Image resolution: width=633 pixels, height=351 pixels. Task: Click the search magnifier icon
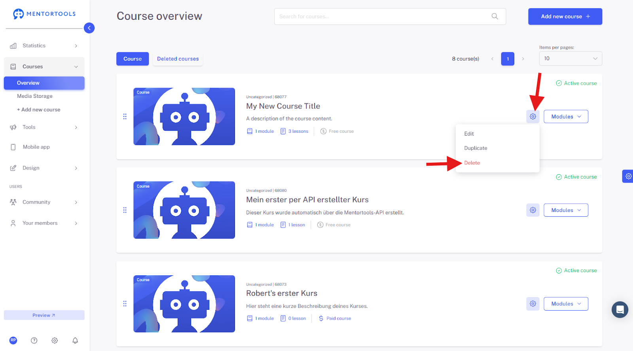(x=495, y=16)
